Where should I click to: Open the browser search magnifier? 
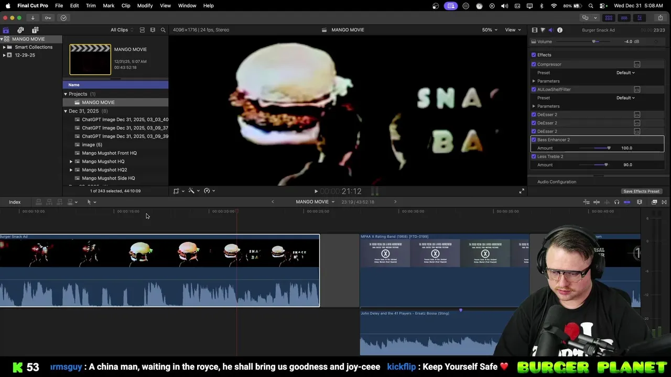click(x=163, y=30)
